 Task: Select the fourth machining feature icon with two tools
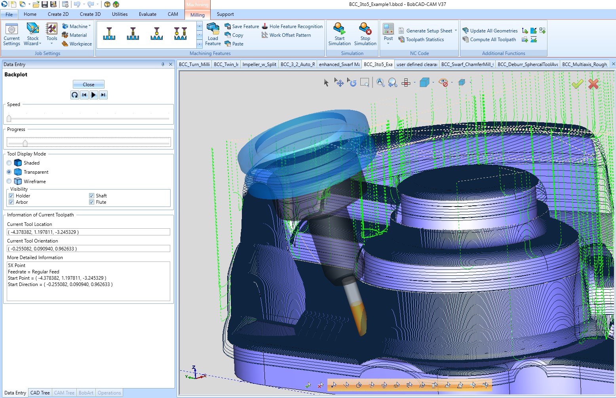coord(181,34)
